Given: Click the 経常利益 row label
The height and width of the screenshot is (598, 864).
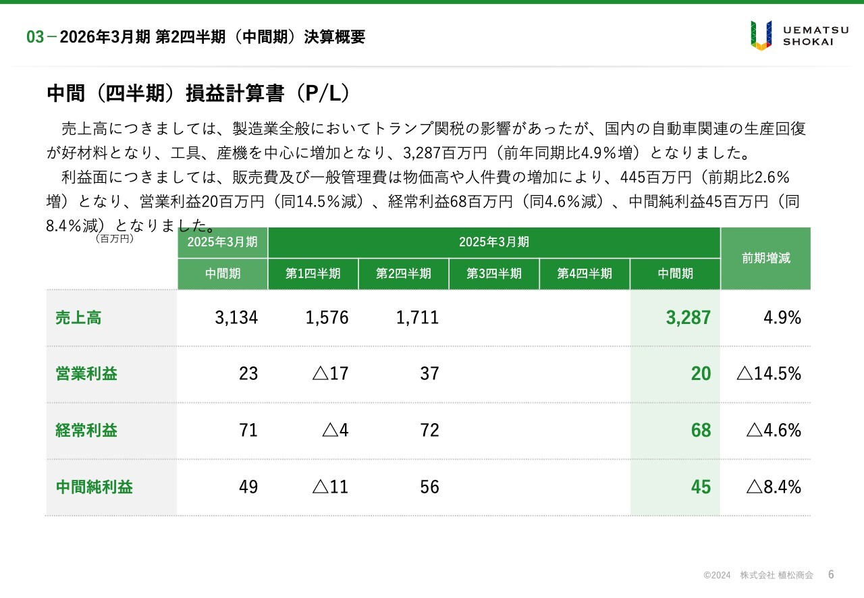Looking at the screenshot, I should (x=86, y=431).
